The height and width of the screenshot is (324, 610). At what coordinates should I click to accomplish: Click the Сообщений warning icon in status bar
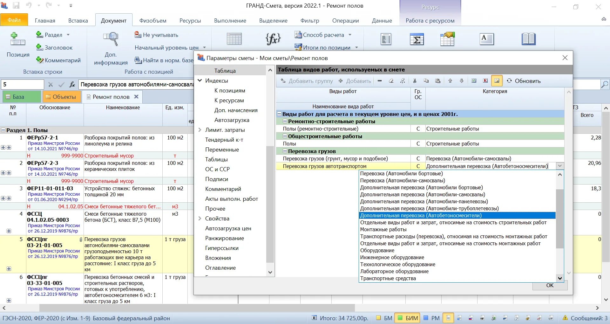[x=565, y=318]
